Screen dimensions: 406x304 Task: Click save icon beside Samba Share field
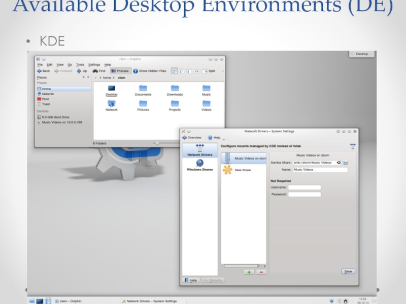pos(346,163)
